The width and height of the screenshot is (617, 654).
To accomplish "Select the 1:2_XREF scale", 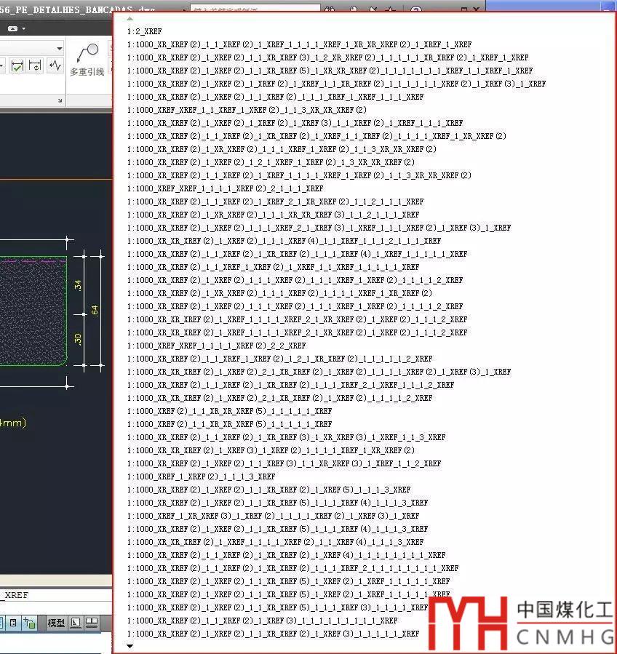I will click(x=144, y=31).
